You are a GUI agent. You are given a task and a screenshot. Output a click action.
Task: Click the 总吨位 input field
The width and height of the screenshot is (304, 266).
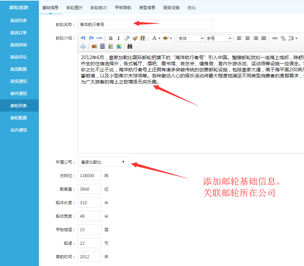click(x=90, y=175)
